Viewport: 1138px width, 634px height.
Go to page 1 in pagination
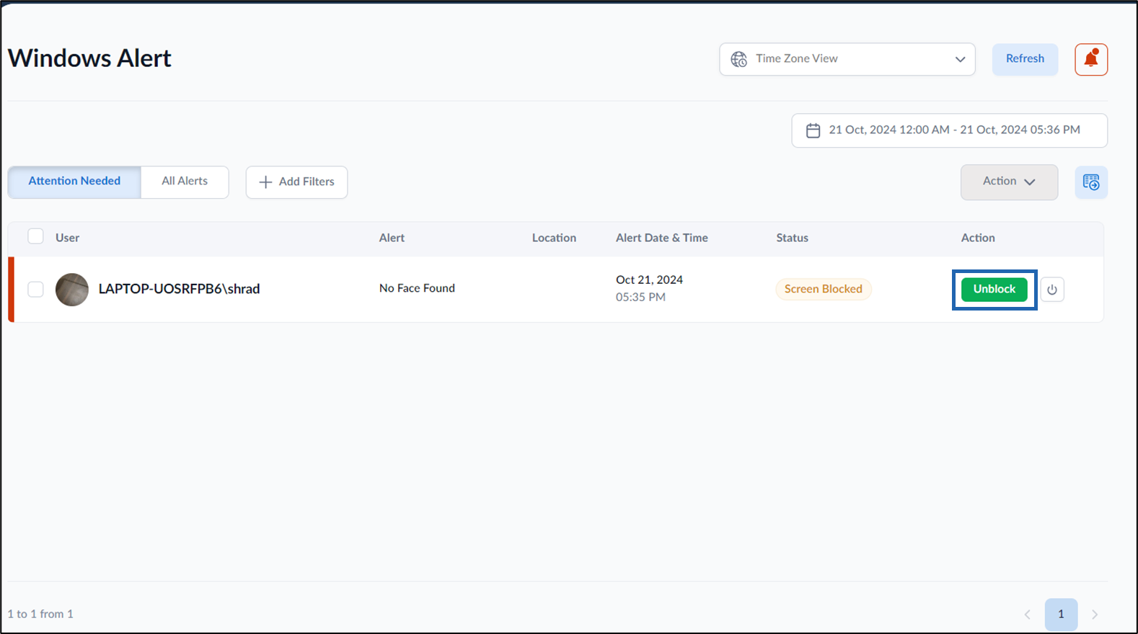pyautogui.click(x=1061, y=615)
